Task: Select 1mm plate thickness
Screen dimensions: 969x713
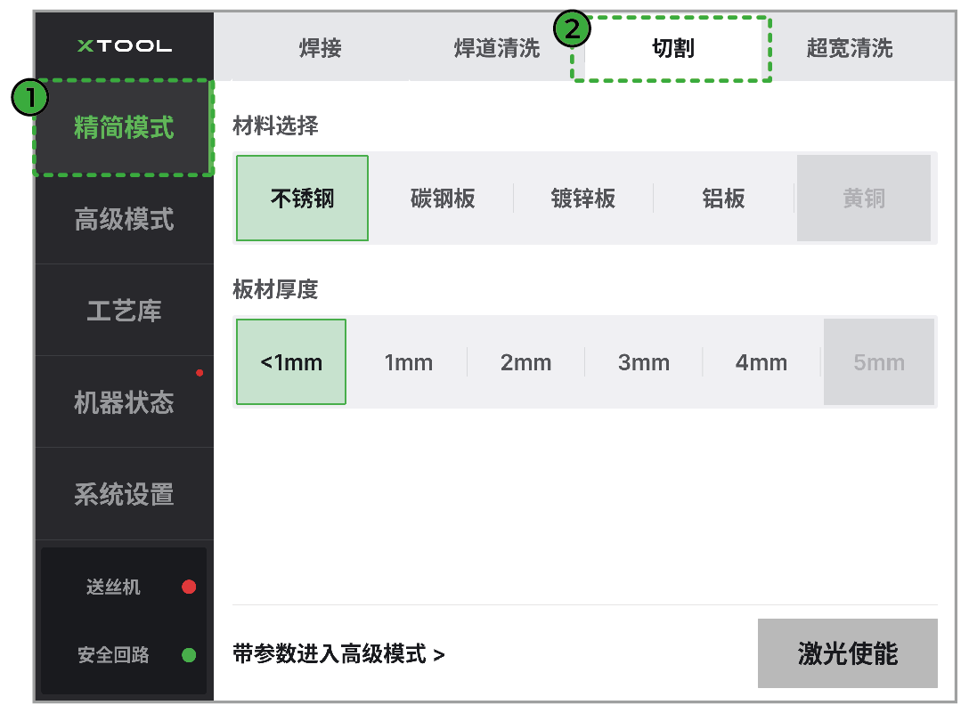Action: pyautogui.click(x=409, y=362)
